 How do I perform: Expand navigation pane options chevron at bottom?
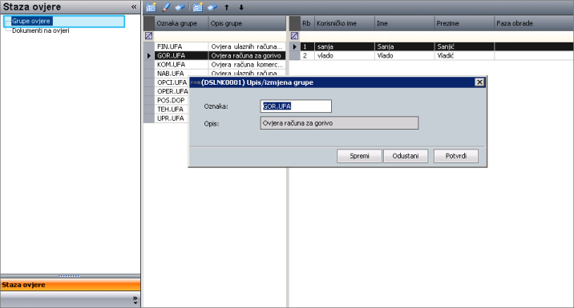135,300
